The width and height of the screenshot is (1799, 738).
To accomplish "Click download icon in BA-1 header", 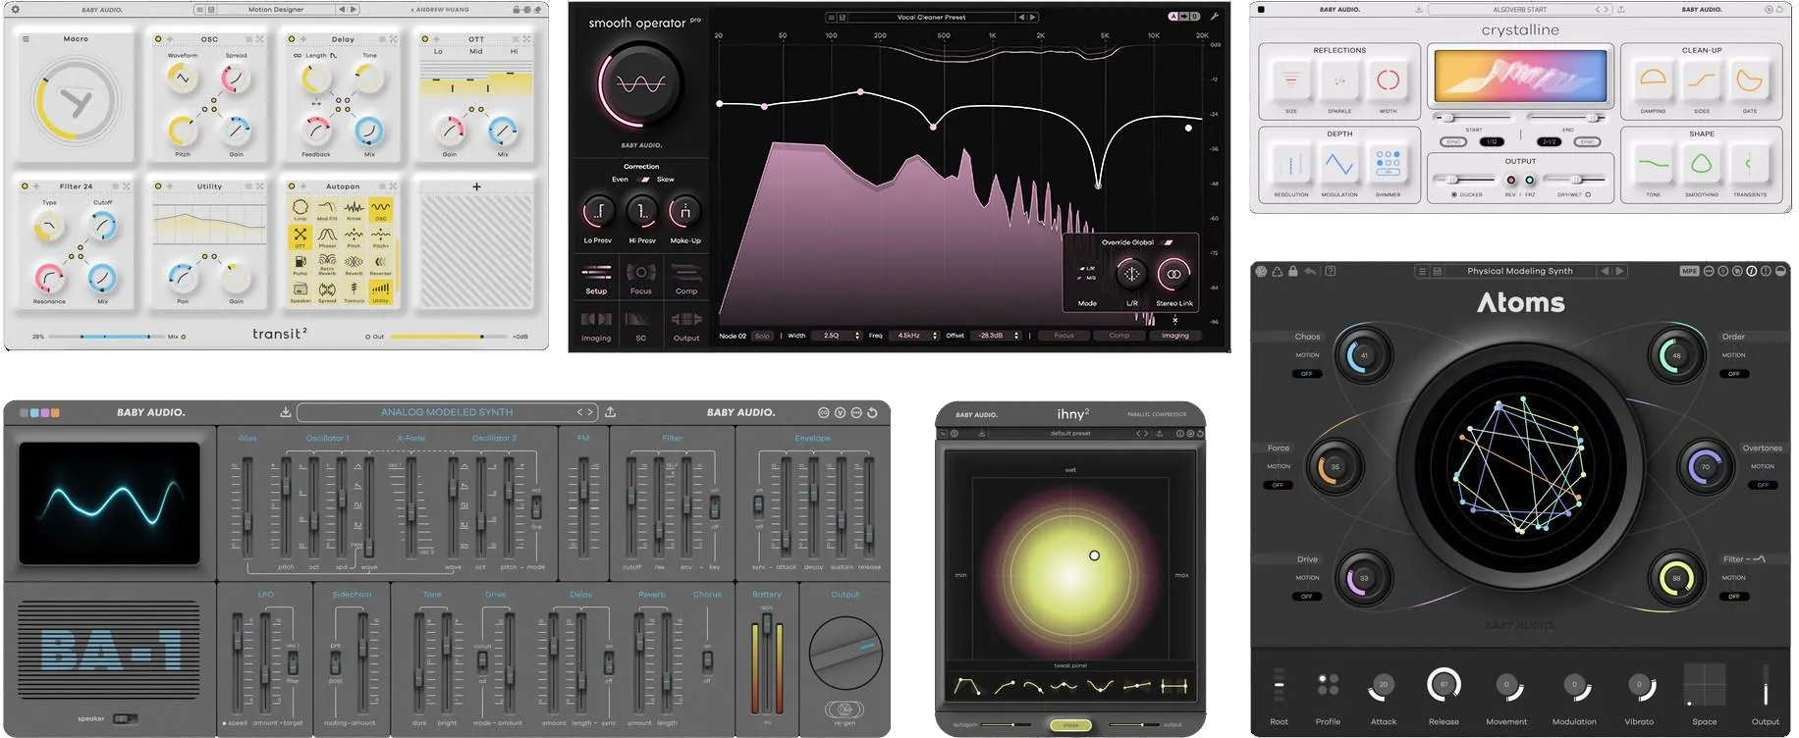I will click(285, 412).
